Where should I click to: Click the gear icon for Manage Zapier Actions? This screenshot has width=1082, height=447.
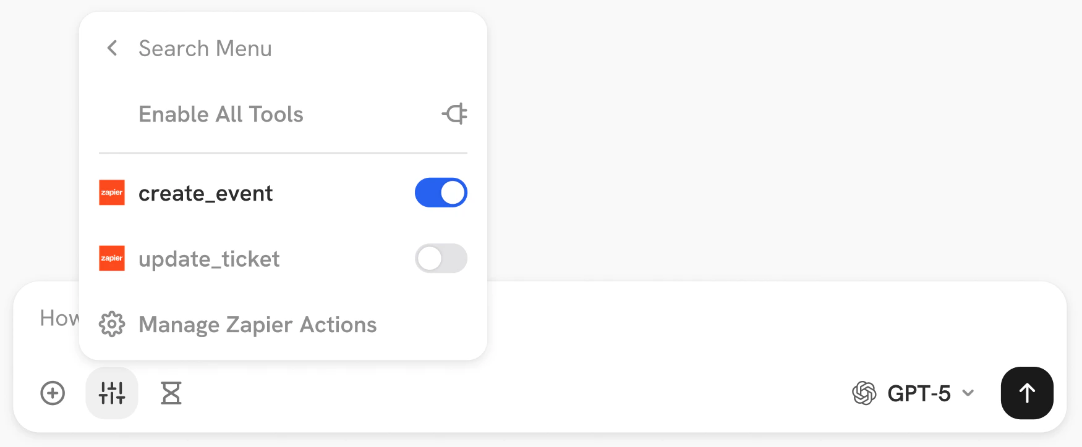click(112, 324)
